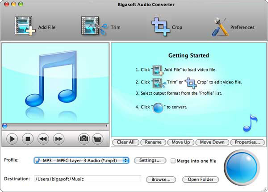Click the Open Folder button
Viewport: 268px width, 192px height.
coord(201,179)
